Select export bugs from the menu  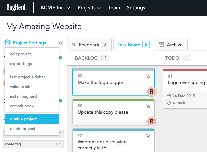21,64
